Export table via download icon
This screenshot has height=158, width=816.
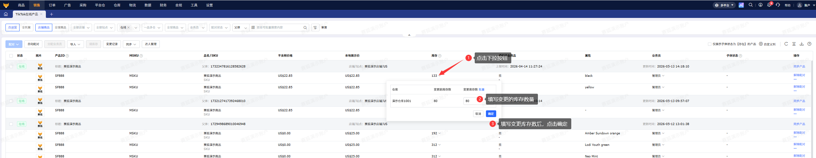click(802, 44)
